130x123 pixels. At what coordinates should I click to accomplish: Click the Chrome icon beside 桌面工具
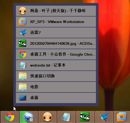(23, 54)
